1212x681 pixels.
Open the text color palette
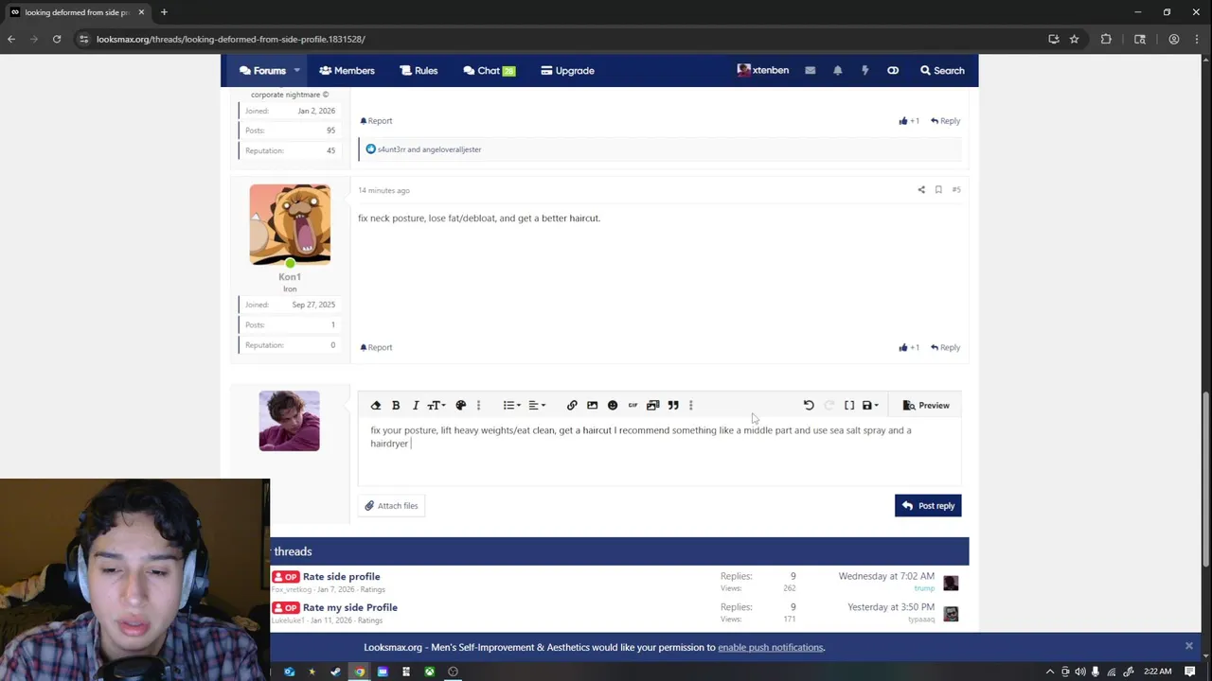pos(461,405)
